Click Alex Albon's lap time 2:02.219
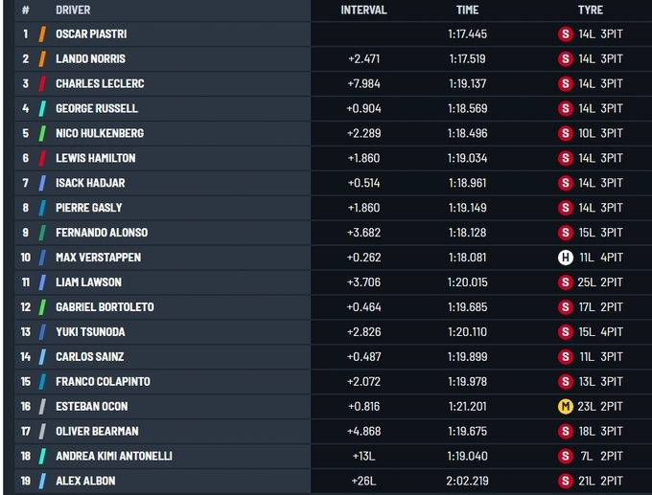The image size is (652, 495). [x=467, y=482]
